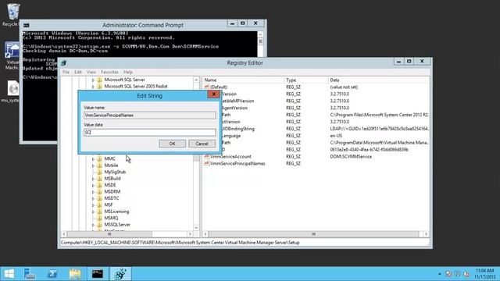The image size is (500, 281).
Task: Select the DOM\SCVMMService data cell
Action: click(x=351, y=156)
